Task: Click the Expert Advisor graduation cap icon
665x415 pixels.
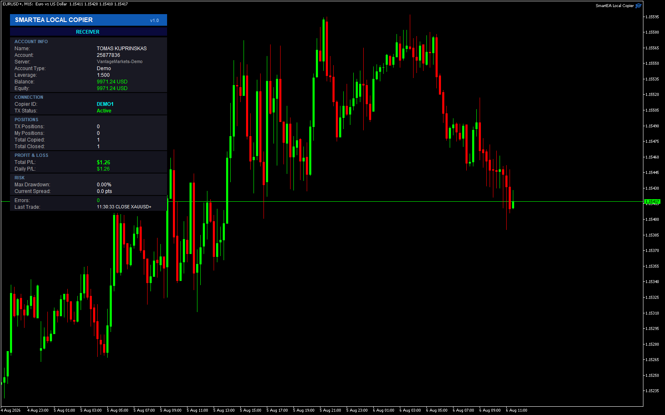Action: click(x=638, y=6)
